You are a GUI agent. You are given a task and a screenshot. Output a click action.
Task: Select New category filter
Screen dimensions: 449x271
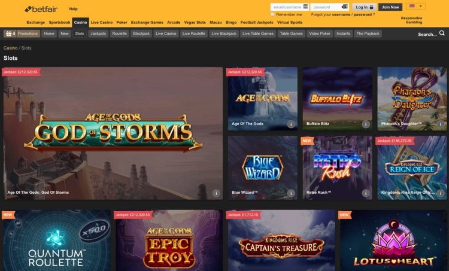coord(65,34)
